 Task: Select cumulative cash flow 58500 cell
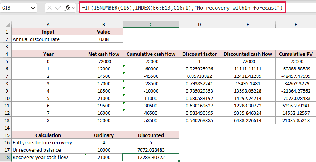click(x=151, y=121)
